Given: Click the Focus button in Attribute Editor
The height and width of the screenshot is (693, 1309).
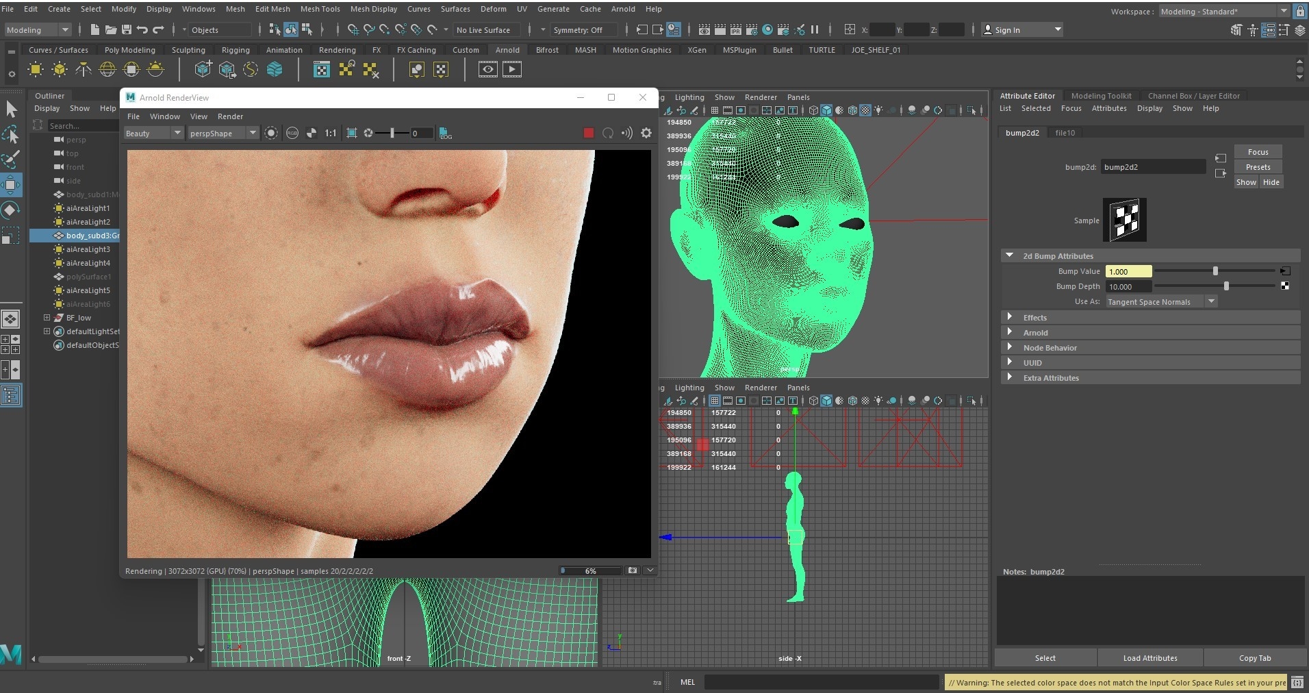Looking at the screenshot, I should (1258, 152).
